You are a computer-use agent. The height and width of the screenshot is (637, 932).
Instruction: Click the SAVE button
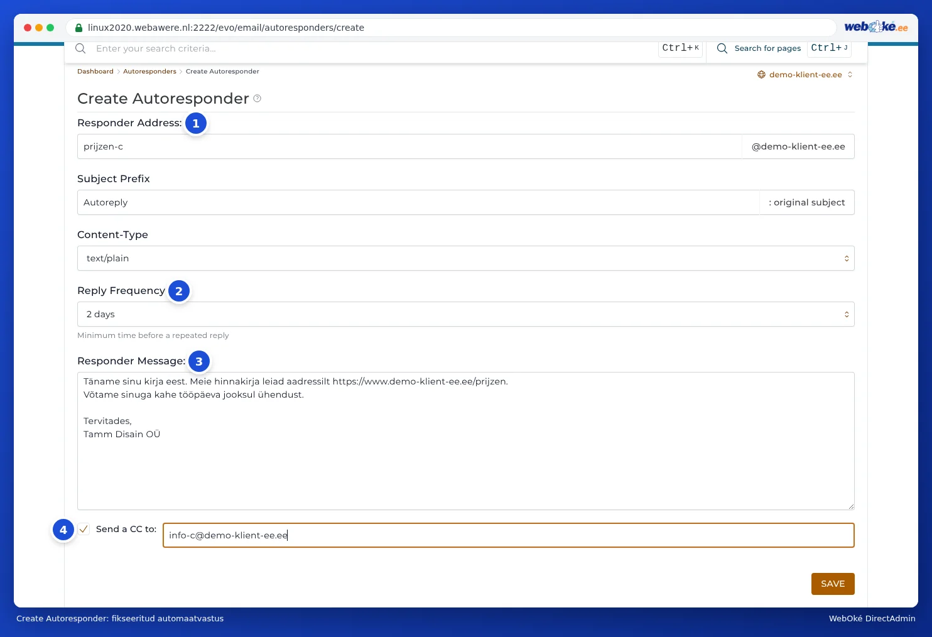[x=833, y=584]
